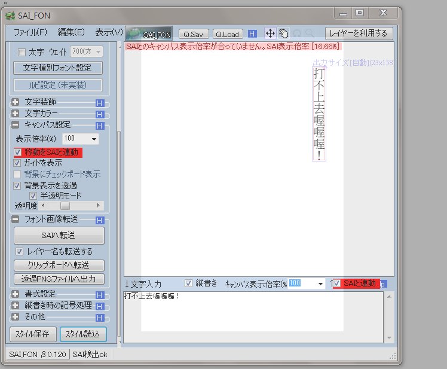The width and height of the screenshot is (447, 369).
Task: Click the スタイル保存 button
Action: tap(33, 334)
